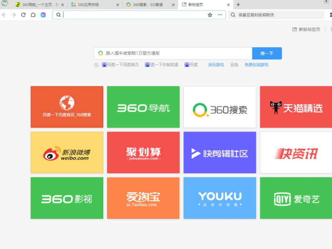Open the 度一下你就知道 suggestion

coord(162,65)
